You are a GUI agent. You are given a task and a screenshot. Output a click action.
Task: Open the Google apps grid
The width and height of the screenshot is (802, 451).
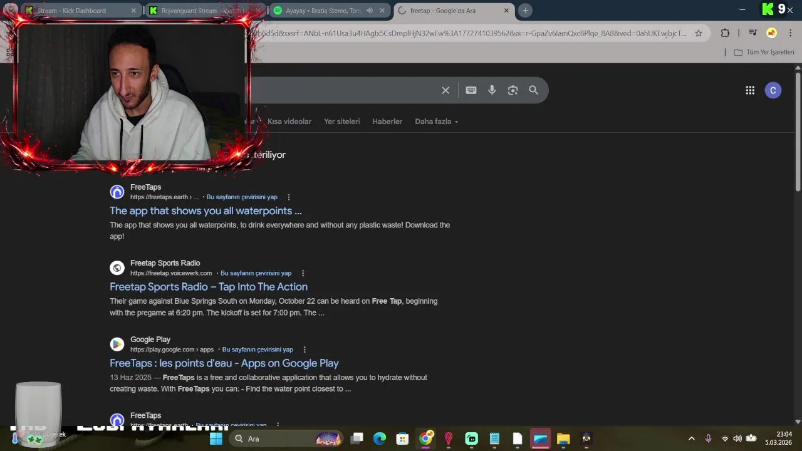coord(750,90)
